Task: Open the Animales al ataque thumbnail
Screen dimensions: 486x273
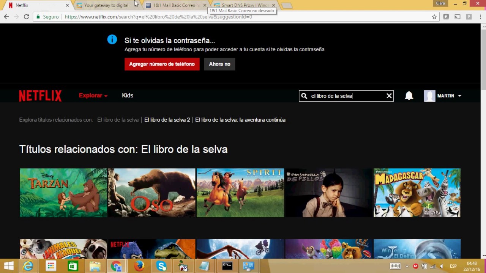Action: coord(63,249)
